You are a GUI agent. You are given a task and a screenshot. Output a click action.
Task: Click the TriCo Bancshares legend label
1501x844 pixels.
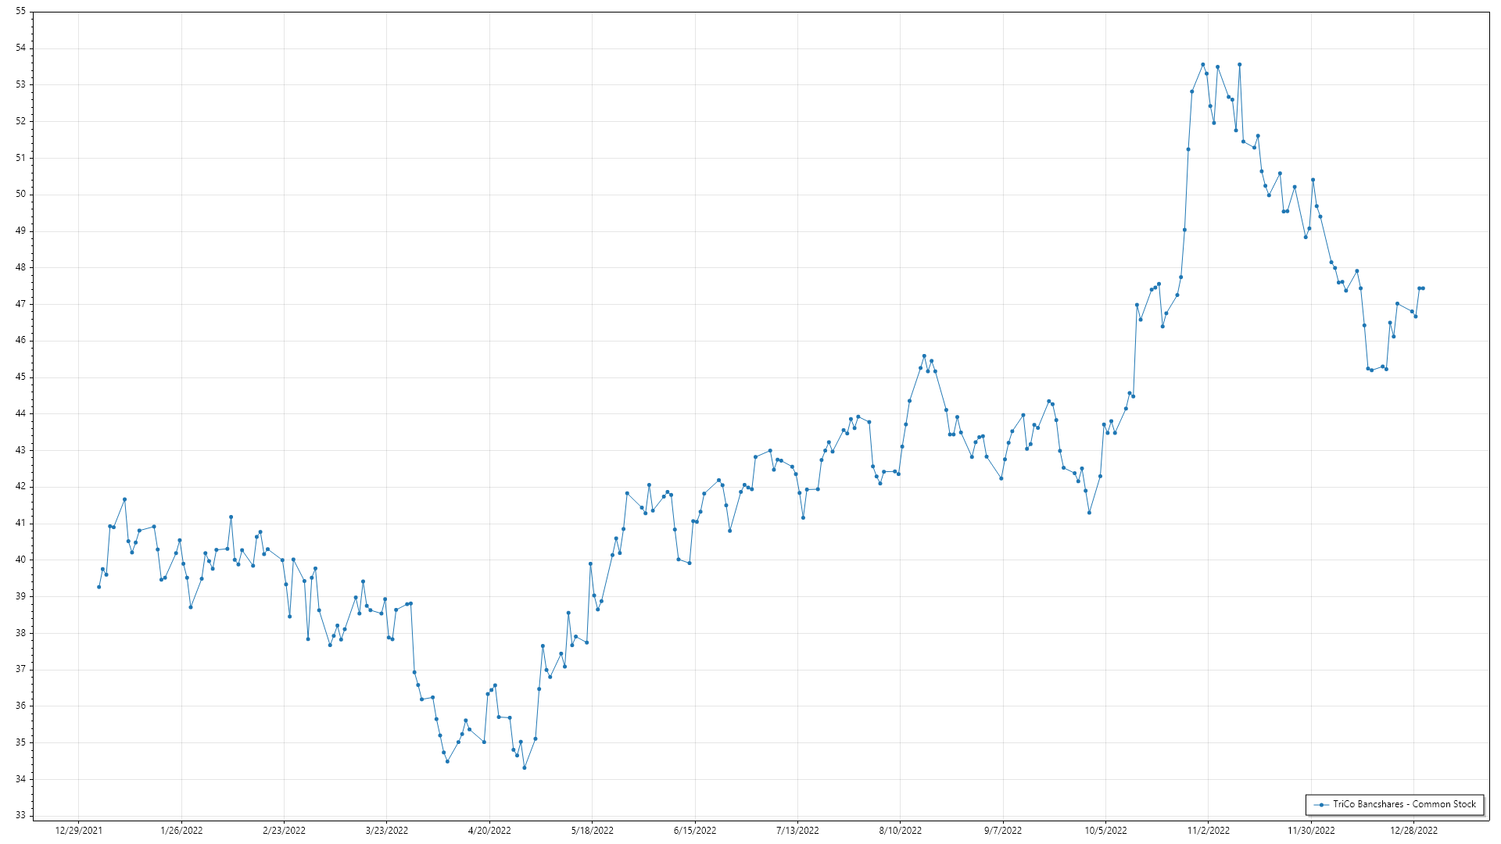click(1404, 804)
